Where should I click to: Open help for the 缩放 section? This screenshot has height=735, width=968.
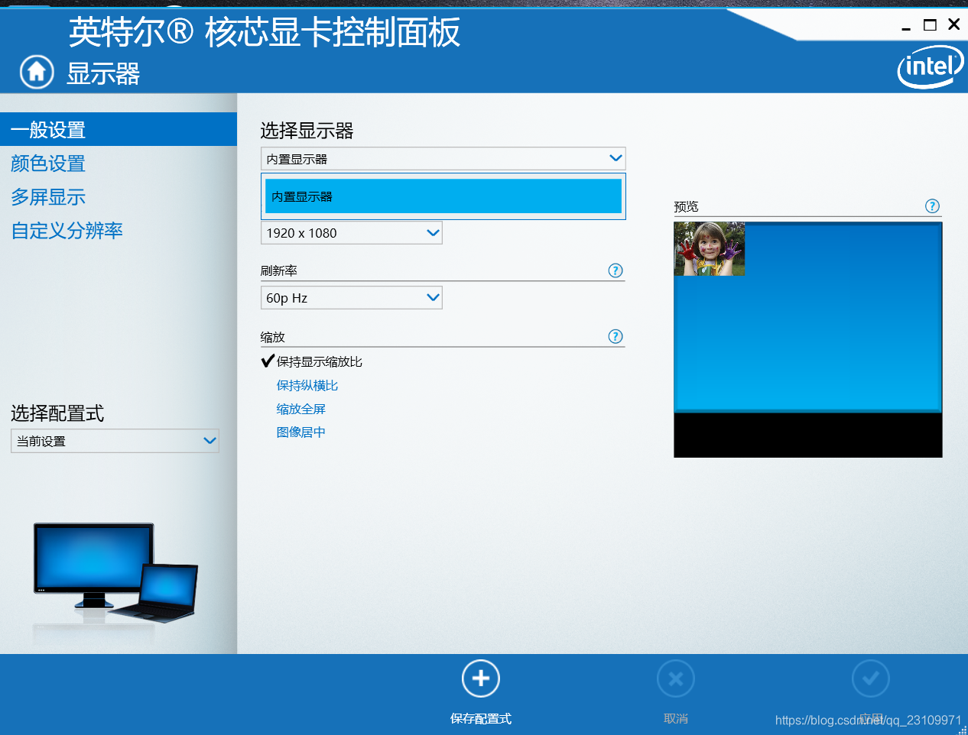[x=616, y=336]
